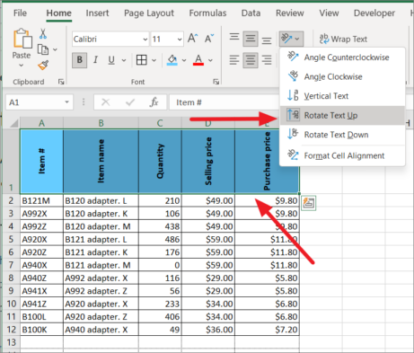The image size is (414, 353).
Task: Choose Angle Counterclockwise
Action: pyautogui.click(x=342, y=57)
